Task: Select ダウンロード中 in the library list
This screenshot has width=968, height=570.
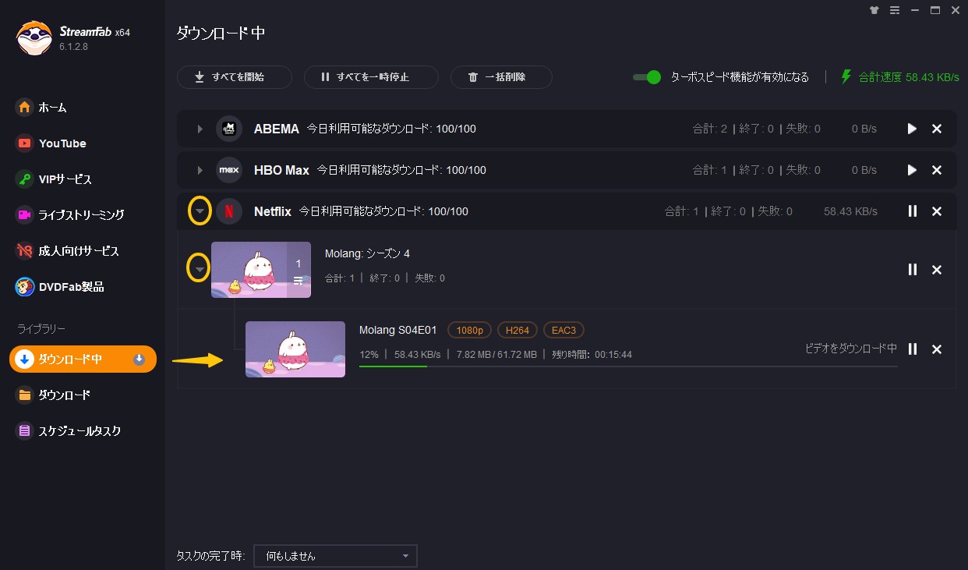Action: coord(83,359)
